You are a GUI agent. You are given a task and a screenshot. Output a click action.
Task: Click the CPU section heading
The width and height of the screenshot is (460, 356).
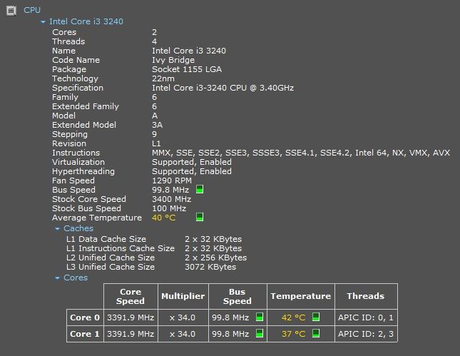click(32, 10)
